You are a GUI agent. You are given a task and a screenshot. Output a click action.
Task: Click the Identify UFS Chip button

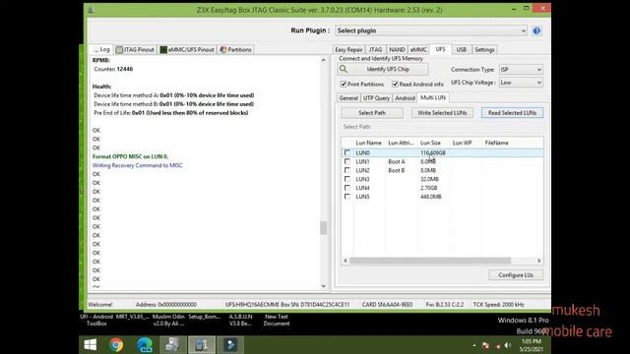click(x=383, y=69)
